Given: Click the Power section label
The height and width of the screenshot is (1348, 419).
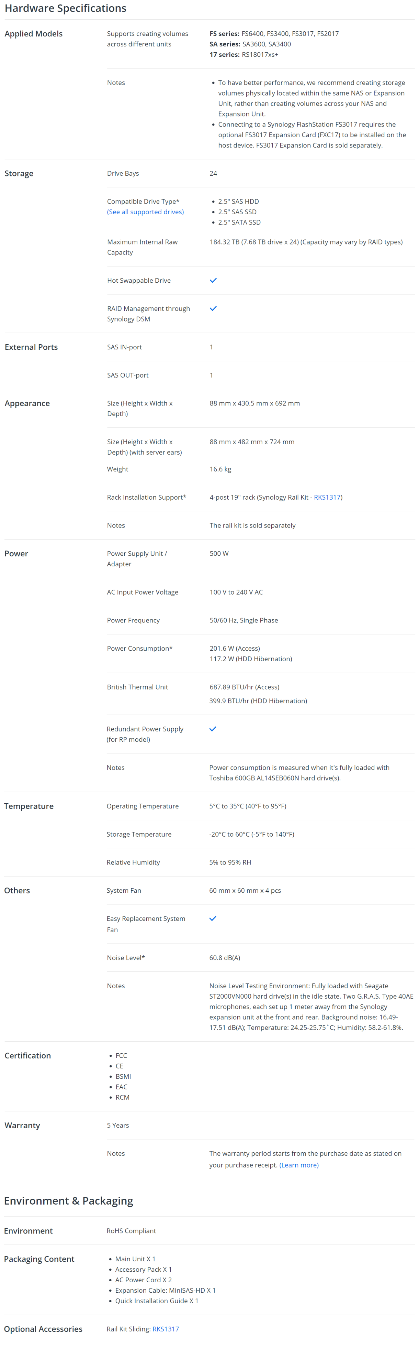Looking at the screenshot, I should (16, 554).
